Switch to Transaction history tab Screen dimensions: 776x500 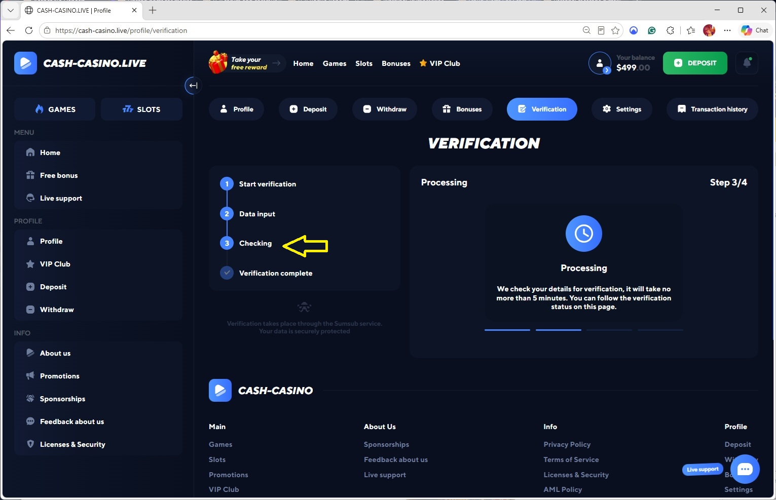pos(712,109)
